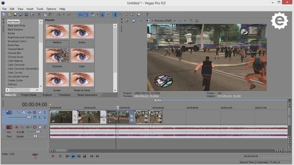Image resolution: width=294 pixels, height=165 pixels.
Task: Select the Color Curves effect
Action: 15,72
